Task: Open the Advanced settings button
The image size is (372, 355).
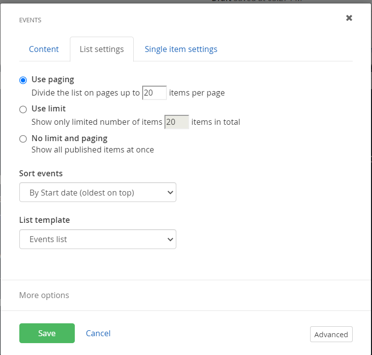Action: [x=331, y=334]
